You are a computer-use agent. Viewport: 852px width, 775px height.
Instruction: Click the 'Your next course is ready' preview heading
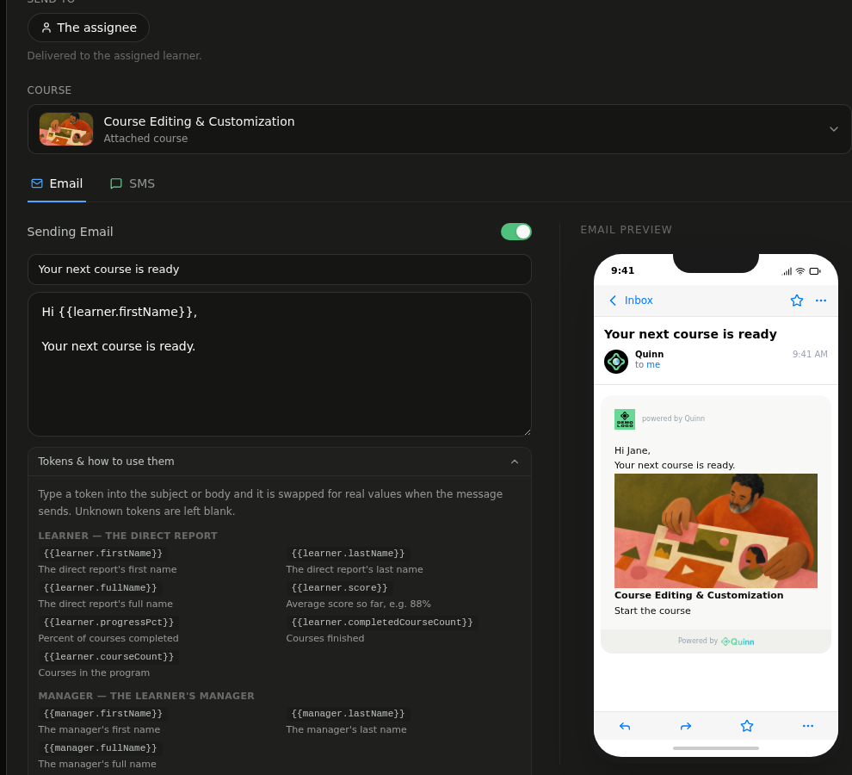[690, 334]
